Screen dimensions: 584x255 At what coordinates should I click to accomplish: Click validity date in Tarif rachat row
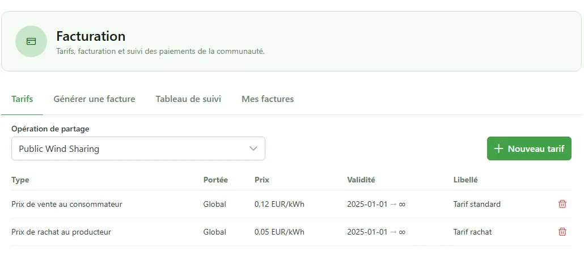[x=376, y=232]
